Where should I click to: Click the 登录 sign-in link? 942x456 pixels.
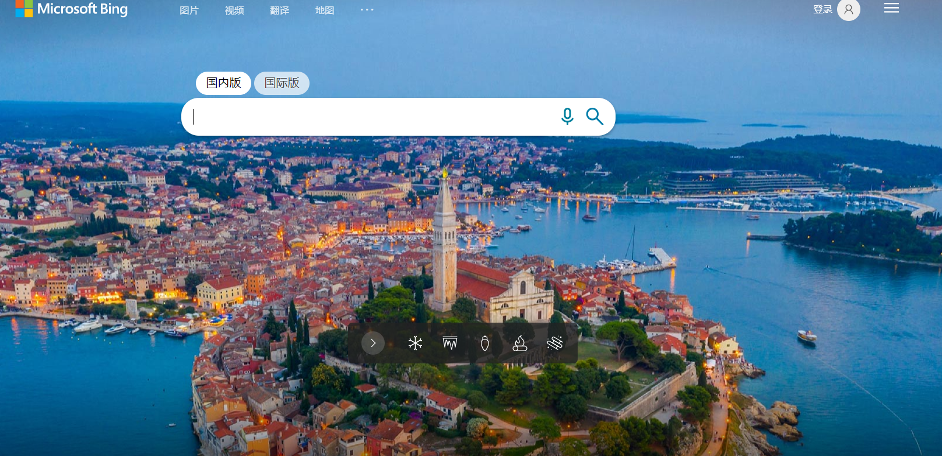tap(823, 9)
